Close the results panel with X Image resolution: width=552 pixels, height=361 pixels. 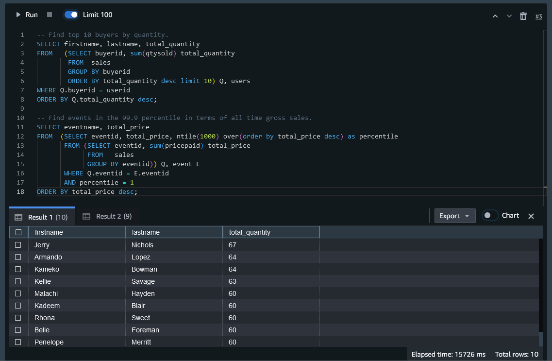[x=531, y=216]
